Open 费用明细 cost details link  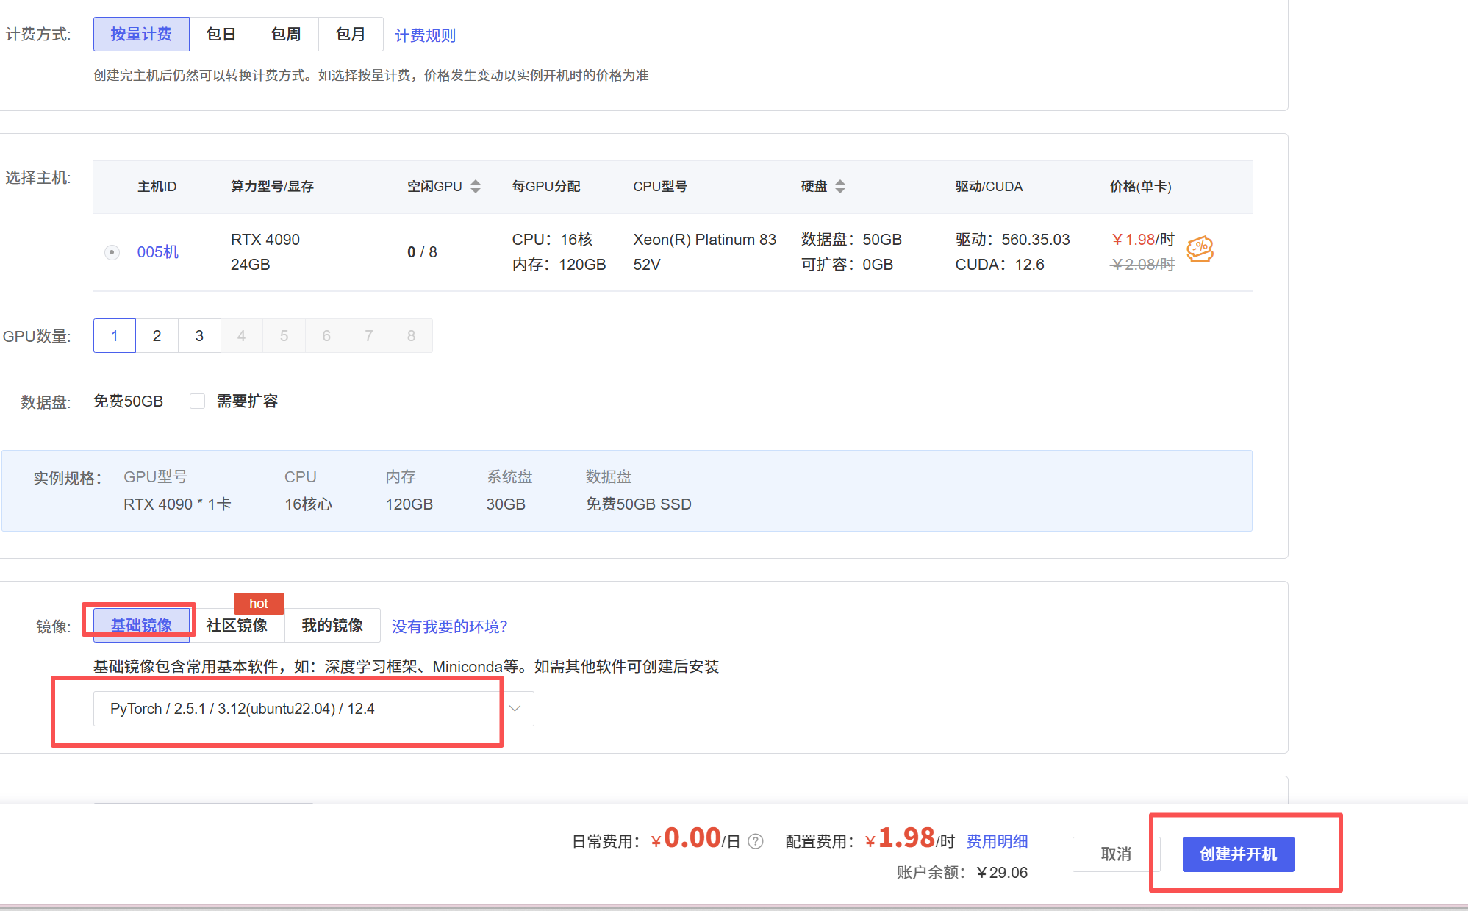(997, 841)
